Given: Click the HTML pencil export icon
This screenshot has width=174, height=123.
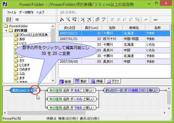Looking at the screenshot, I should coord(104,20).
